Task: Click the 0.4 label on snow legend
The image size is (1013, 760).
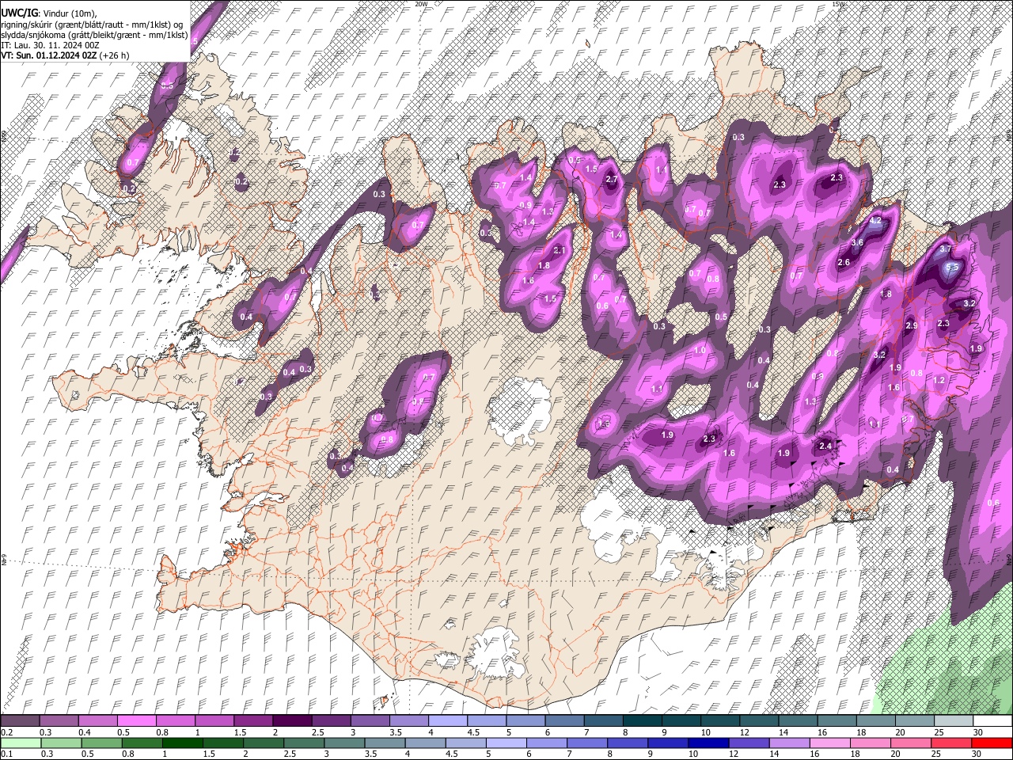Action: coord(84,732)
